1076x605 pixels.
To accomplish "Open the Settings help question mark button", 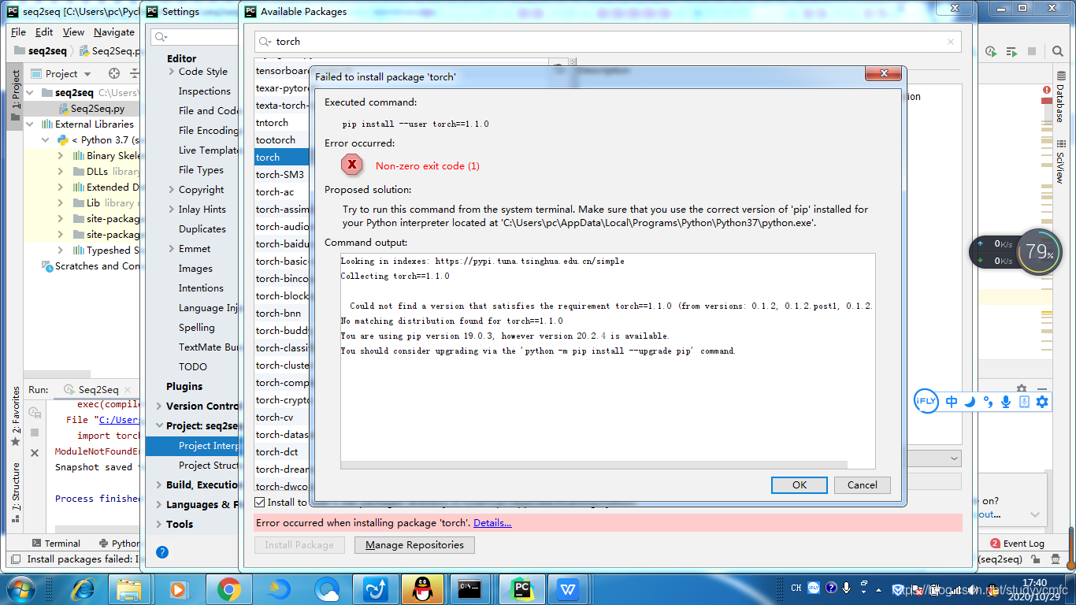I will (162, 552).
